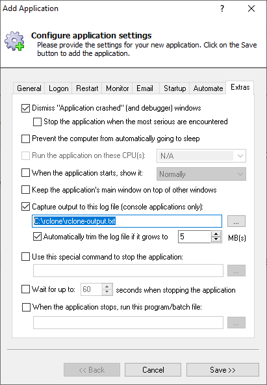
Task: Browse for the log file location
Action: [236, 221]
